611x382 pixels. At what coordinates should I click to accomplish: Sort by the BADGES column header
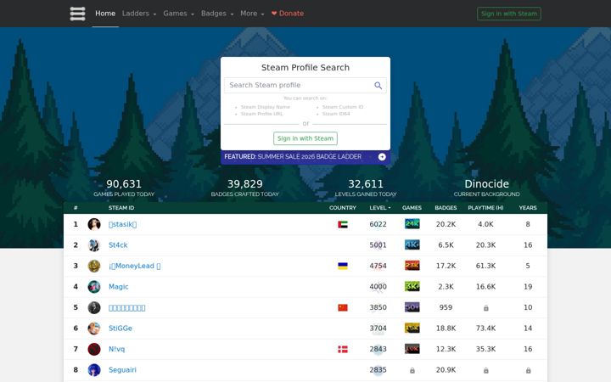(x=446, y=208)
